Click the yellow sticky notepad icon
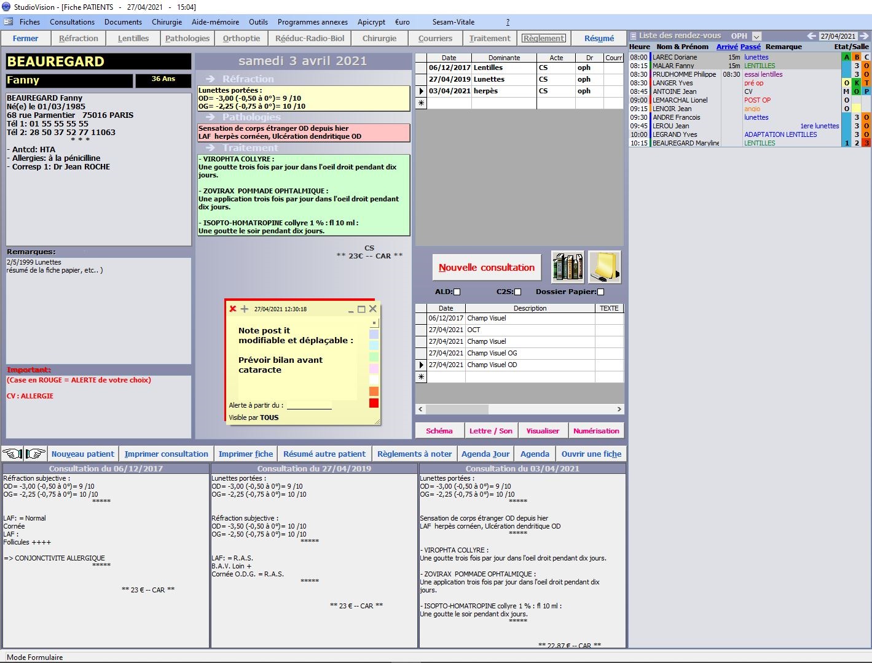Screen dimensions: 872x663 604,267
